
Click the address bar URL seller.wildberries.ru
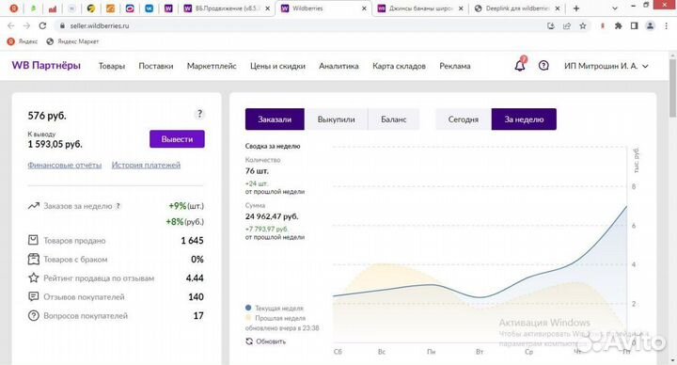[x=100, y=26]
